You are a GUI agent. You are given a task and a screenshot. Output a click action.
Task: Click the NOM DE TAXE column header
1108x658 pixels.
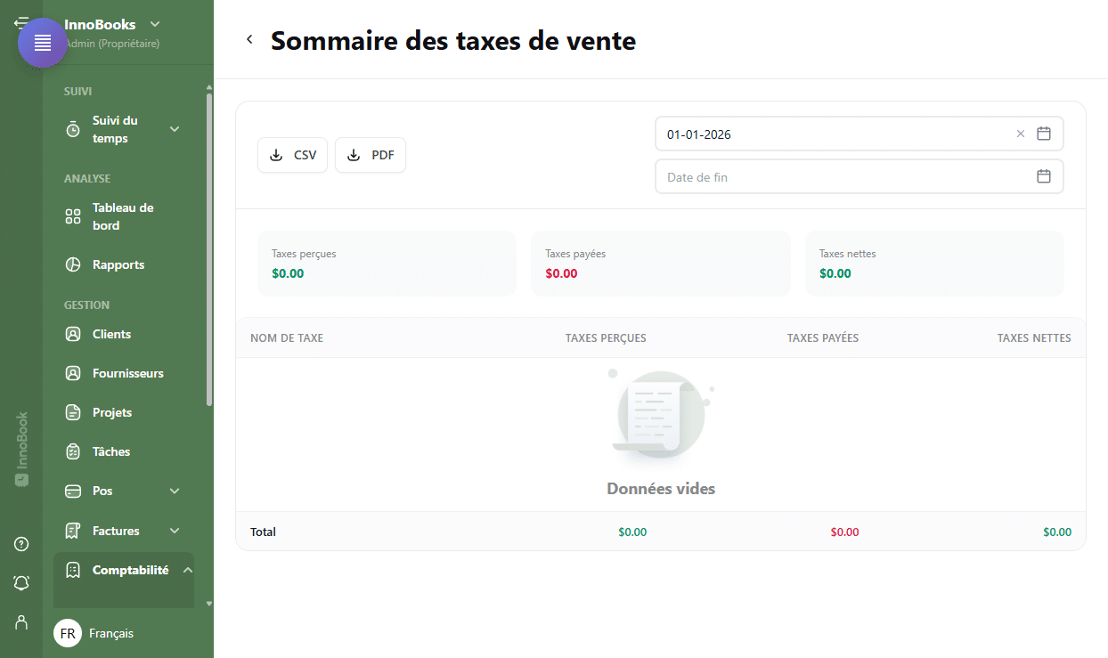(x=287, y=338)
